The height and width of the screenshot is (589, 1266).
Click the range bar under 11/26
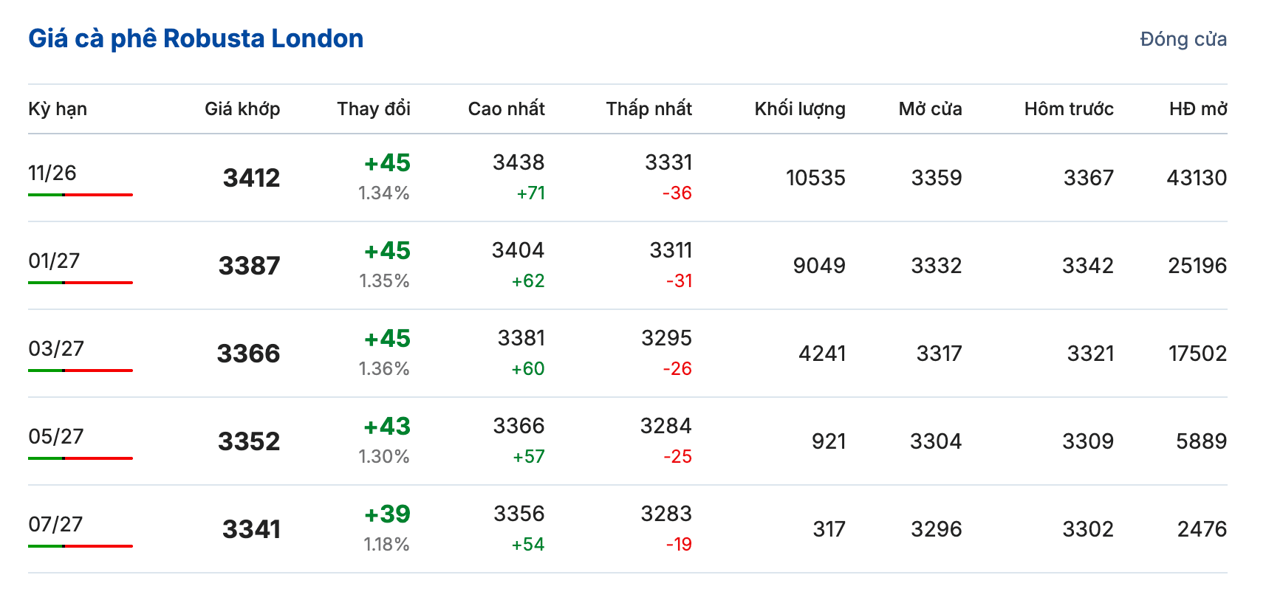tap(81, 195)
